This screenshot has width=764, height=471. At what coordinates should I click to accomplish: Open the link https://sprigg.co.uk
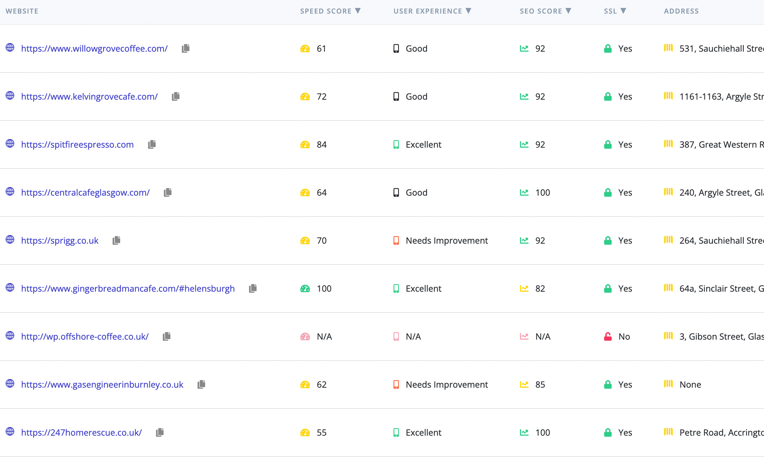click(x=59, y=240)
